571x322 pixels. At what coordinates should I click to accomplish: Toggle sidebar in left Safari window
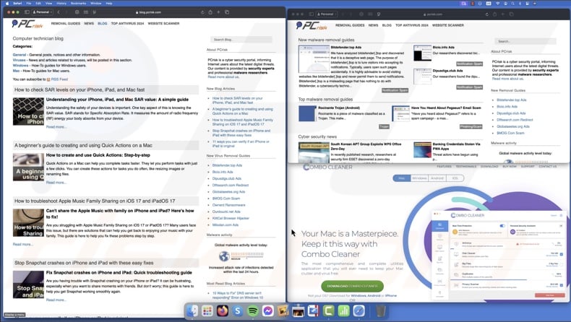(27, 12)
